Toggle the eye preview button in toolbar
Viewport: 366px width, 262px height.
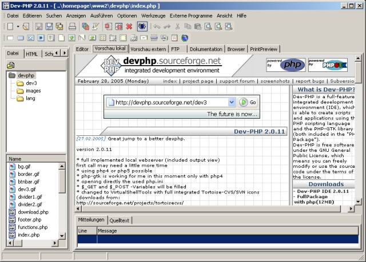142,26
